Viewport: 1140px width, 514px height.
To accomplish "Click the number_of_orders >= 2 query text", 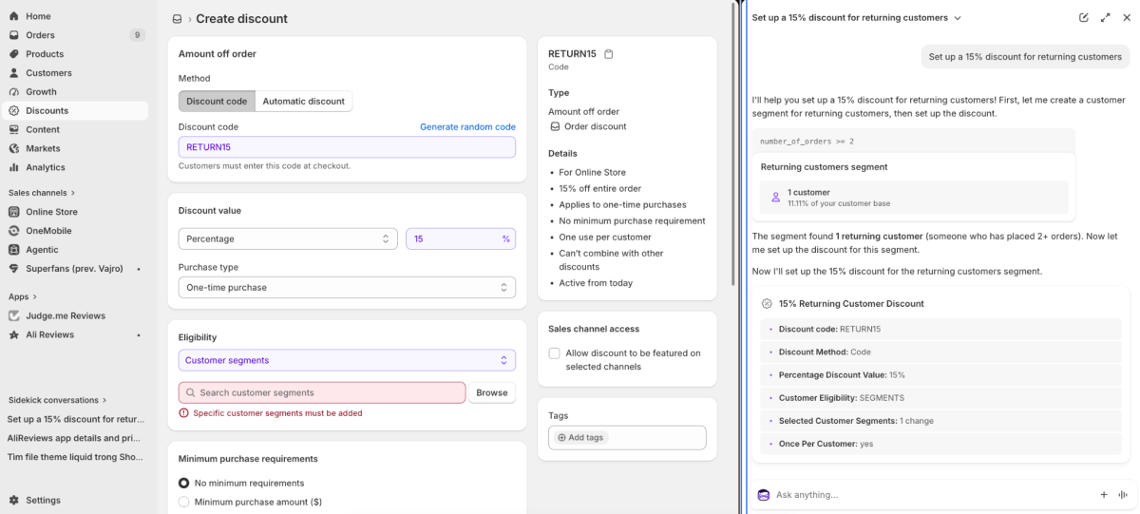I will pos(807,141).
